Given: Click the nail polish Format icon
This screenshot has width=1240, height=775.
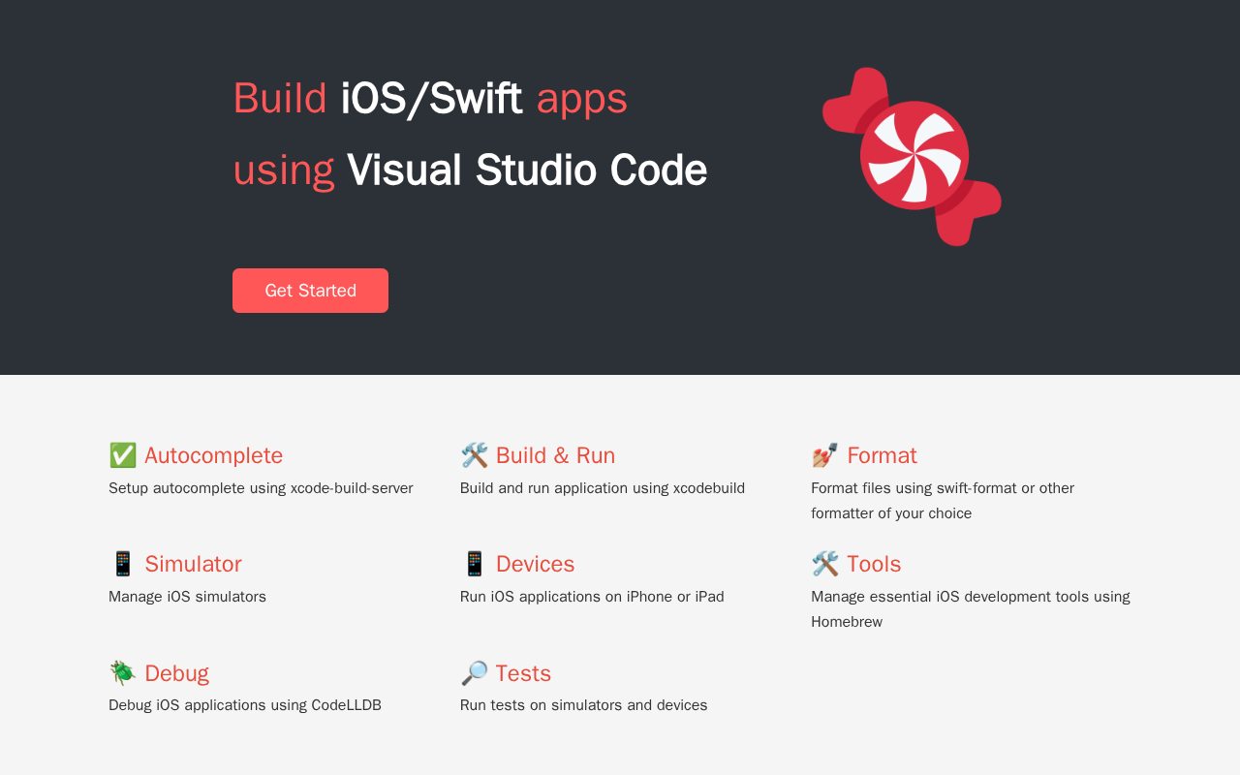Looking at the screenshot, I should click(x=825, y=455).
